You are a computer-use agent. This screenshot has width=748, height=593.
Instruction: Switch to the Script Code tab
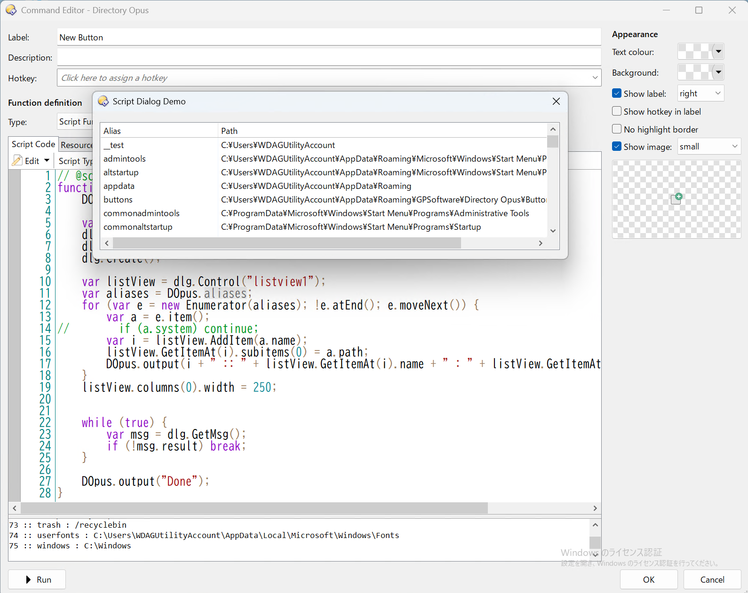(x=33, y=144)
